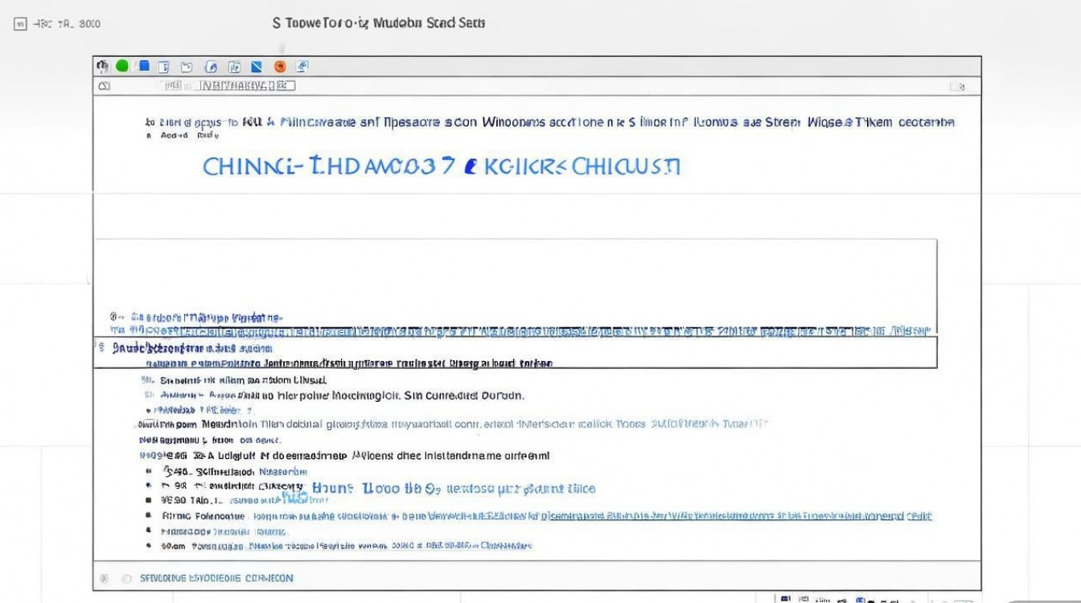Click the blue diagonal square toolbar icon
The width and height of the screenshot is (1081, 603).
[257, 67]
